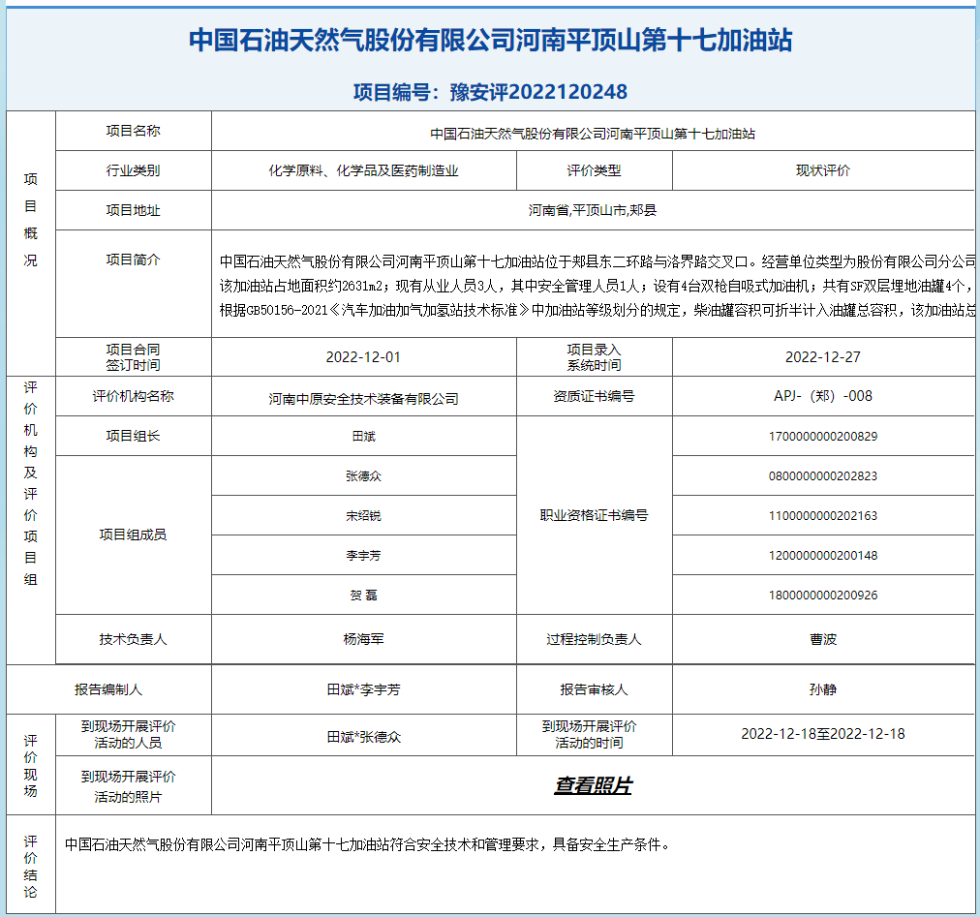Viewport: 980px width, 917px height.
Task: Click certificate number APJ-（郑）-008
Action: (x=823, y=396)
